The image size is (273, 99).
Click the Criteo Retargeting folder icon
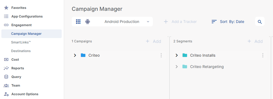185,67
